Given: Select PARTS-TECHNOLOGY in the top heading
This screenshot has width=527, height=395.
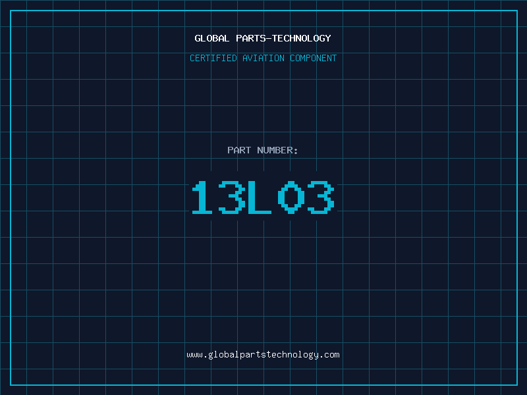Looking at the screenshot, I should [283, 38].
